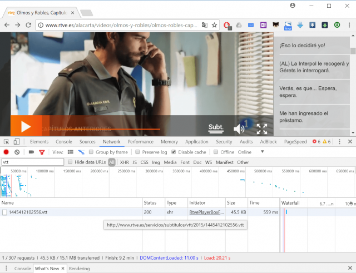Open the PageSpeed tab
The height and width of the screenshot is (273, 356).
click(295, 142)
